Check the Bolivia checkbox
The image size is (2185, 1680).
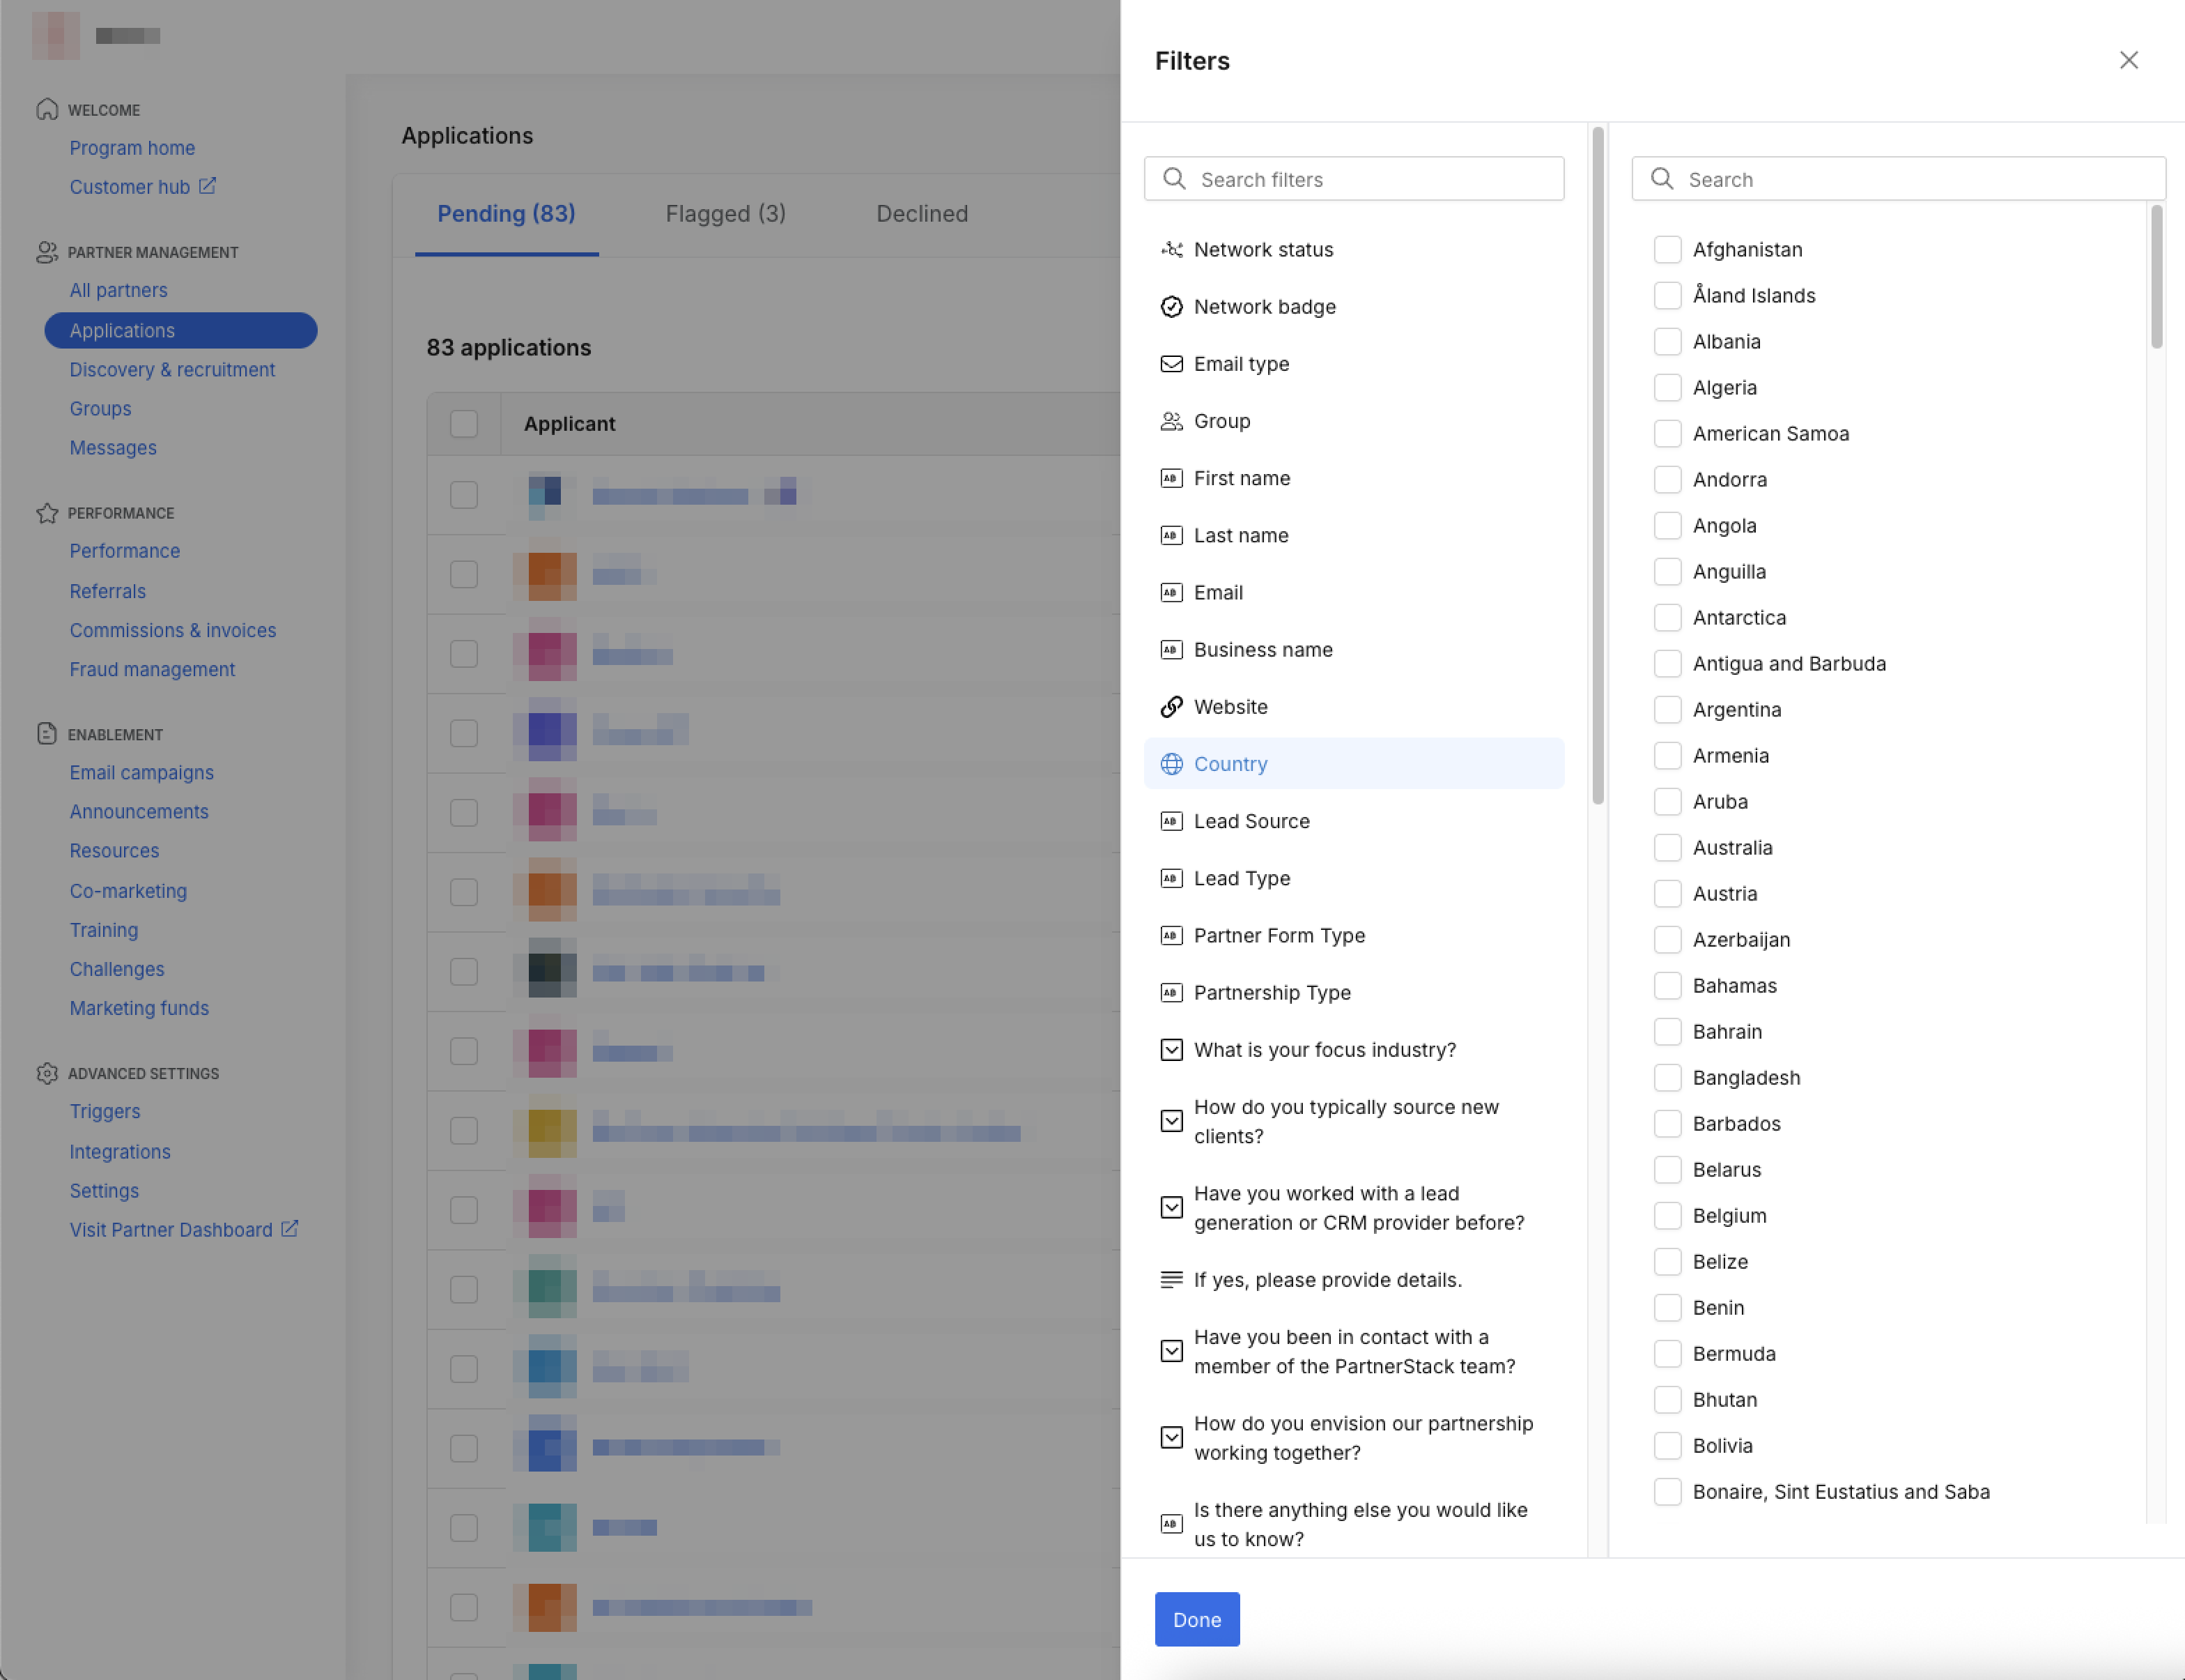click(x=1667, y=1445)
